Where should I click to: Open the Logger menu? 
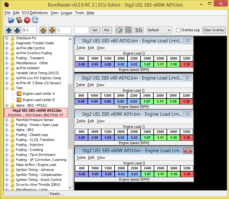tap(67, 13)
